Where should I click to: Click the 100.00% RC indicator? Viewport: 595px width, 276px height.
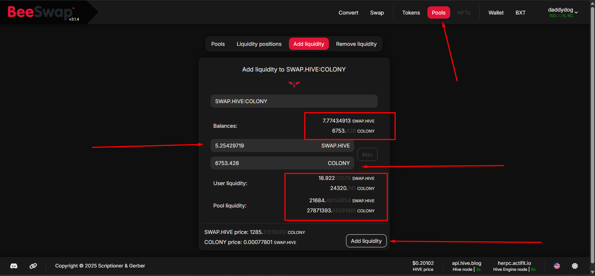[561, 16]
